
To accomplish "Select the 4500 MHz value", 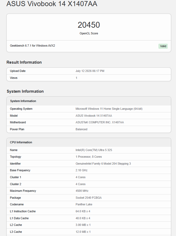I will point(82,191).
